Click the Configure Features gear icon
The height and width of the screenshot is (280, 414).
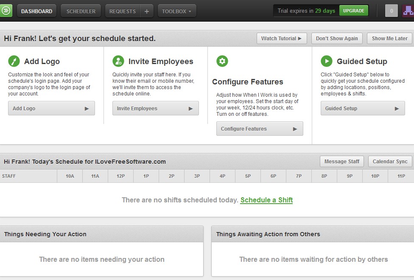[222, 61]
